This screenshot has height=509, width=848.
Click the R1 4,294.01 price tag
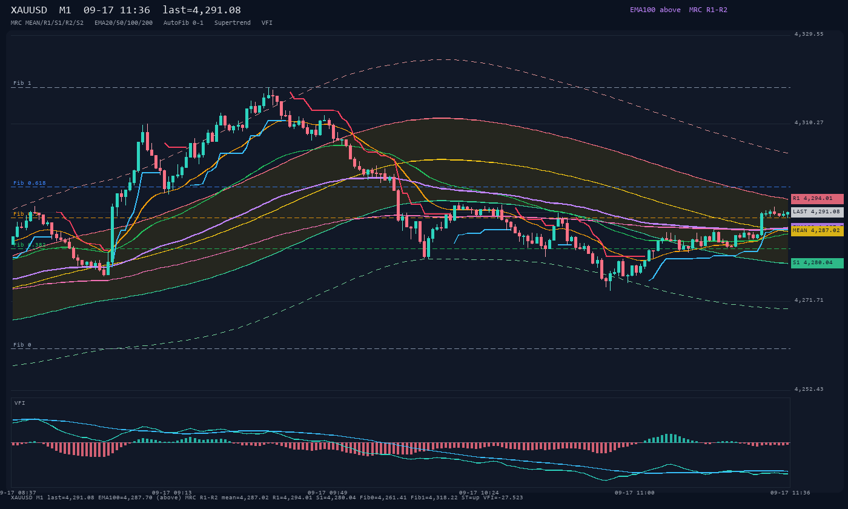(x=817, y=199)
